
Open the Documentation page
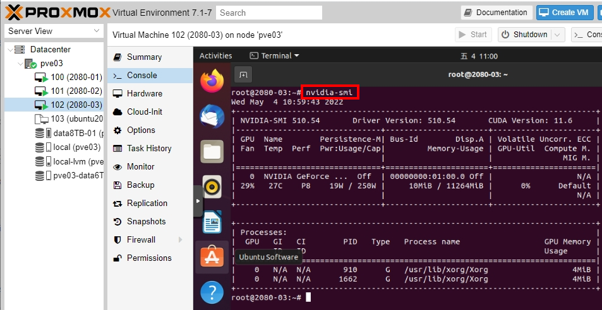(497, 12)
